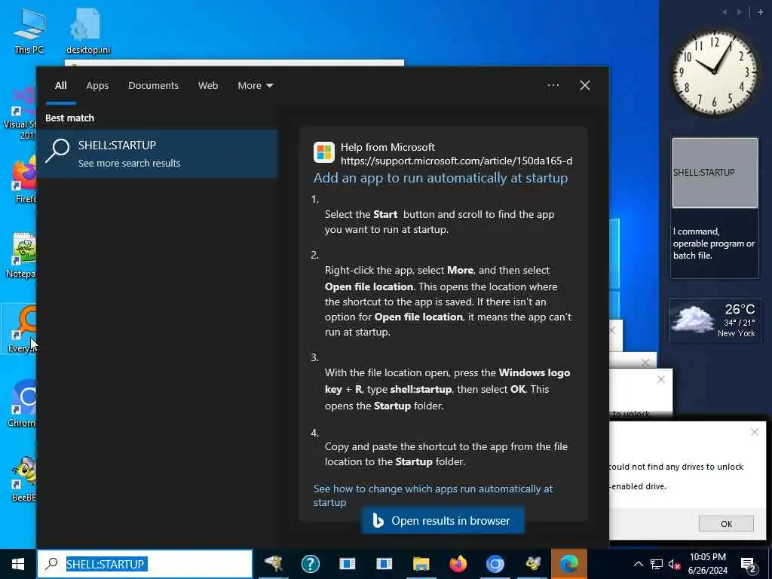Click Open results in browser button
This screenshot has width=772, height=579.
443,520
